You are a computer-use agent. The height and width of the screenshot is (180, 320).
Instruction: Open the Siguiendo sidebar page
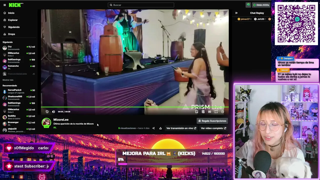(14, 27)
